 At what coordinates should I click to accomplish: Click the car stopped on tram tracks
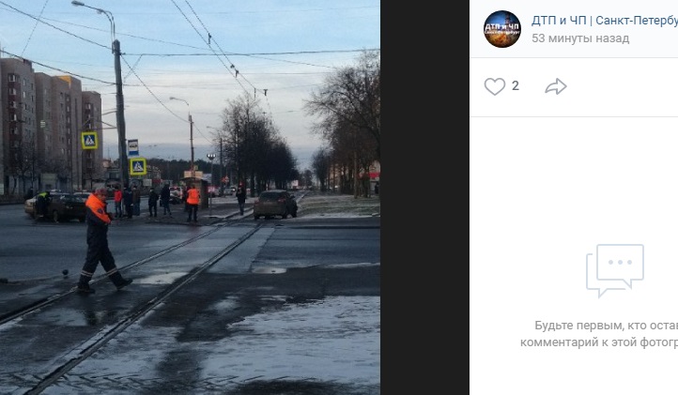[x=275, y=204]
